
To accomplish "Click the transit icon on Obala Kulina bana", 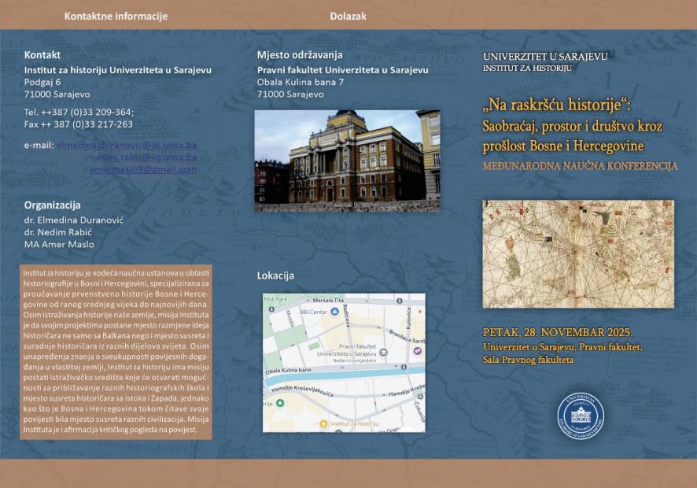I will click(403, 366).
